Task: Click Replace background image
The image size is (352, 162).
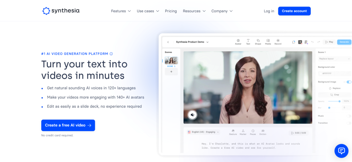Action: 334,88
